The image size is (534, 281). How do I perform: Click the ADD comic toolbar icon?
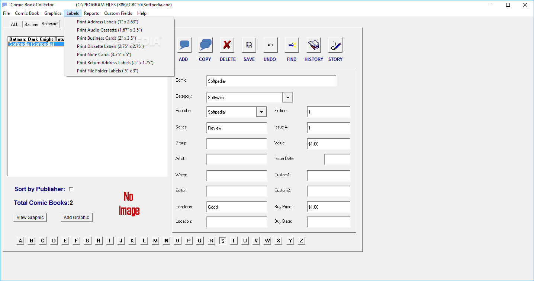[184, 45]
